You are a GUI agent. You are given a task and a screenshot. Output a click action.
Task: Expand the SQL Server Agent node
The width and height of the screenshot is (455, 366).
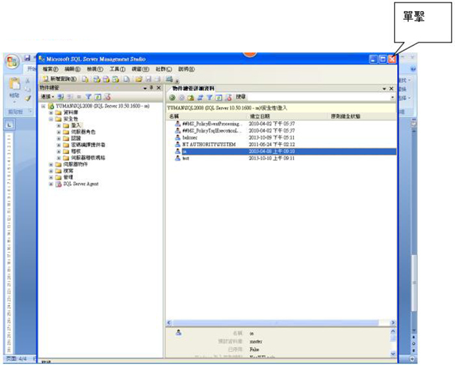(x=51, y=184)
